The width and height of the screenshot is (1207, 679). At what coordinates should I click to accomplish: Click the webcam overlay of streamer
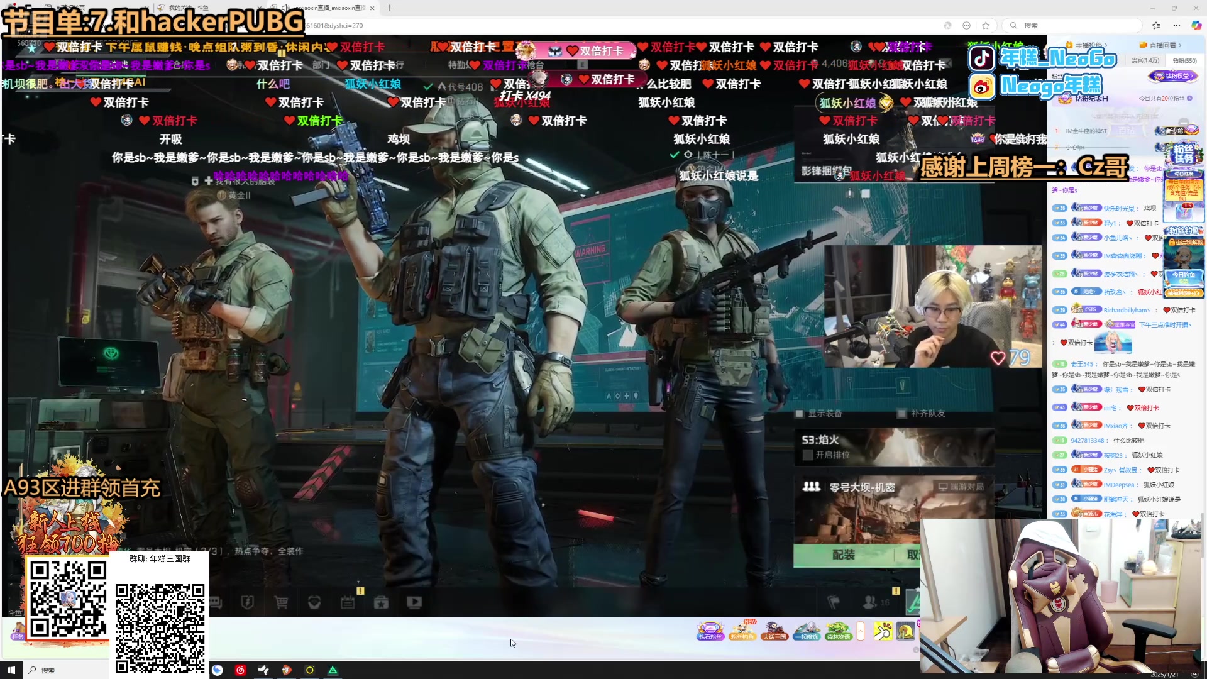point(933,306)
